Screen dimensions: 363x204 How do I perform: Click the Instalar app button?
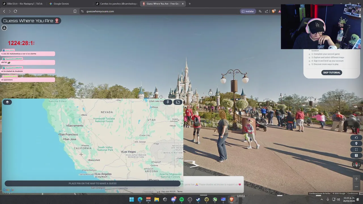click(x=248, y=11)
